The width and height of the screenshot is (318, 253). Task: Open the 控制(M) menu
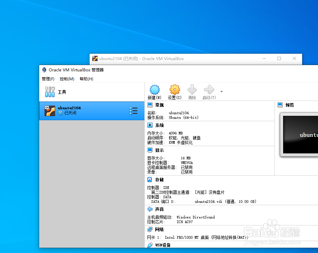tap(67, 79)
